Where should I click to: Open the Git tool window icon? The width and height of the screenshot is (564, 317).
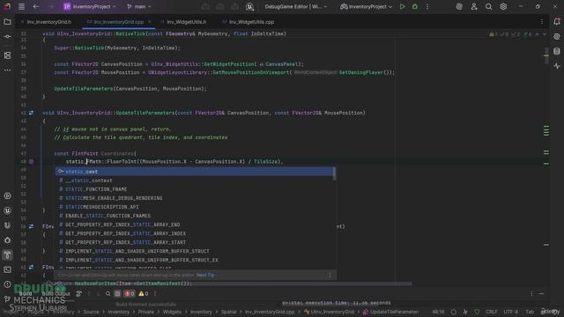(7, 299)
